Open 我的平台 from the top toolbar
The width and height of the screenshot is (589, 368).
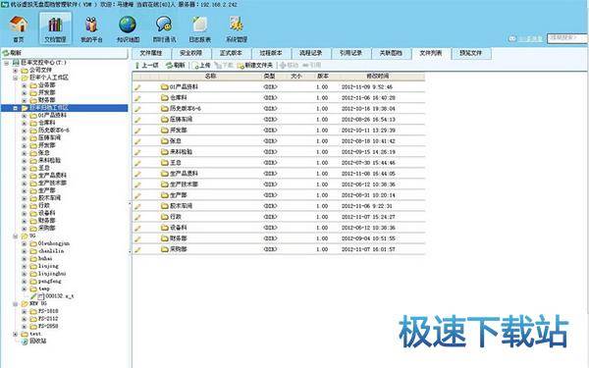[91, 28]
